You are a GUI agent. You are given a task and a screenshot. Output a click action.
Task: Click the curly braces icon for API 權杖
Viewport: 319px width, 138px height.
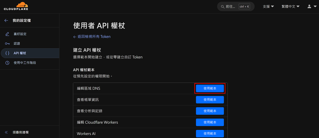click(x=7, y=53)
